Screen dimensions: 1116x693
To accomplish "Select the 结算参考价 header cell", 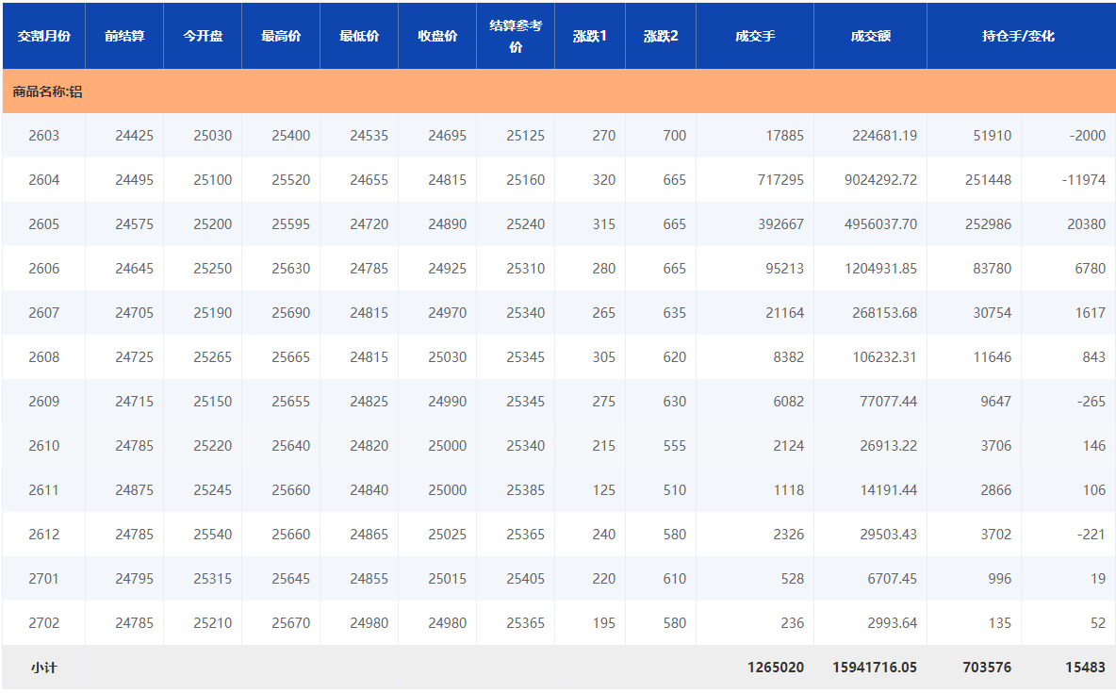I will tap(516, 36).
